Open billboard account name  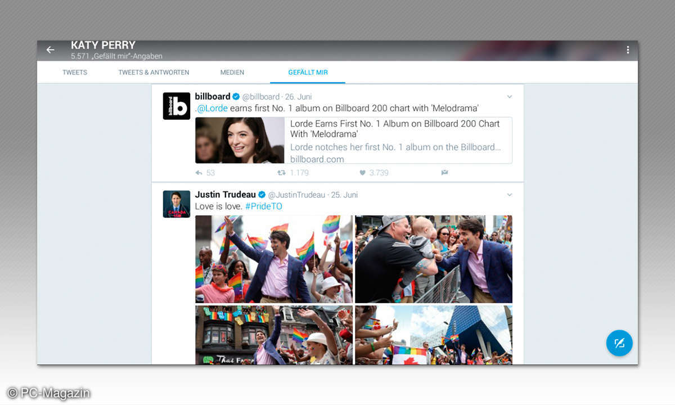[213, 97]
